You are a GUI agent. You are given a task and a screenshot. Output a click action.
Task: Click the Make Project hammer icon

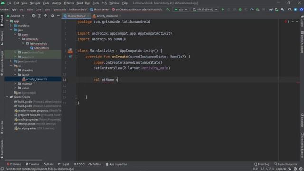click(x=168, y=9)
